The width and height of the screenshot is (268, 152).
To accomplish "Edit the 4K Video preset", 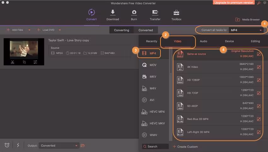I will [x=259, y=67].
